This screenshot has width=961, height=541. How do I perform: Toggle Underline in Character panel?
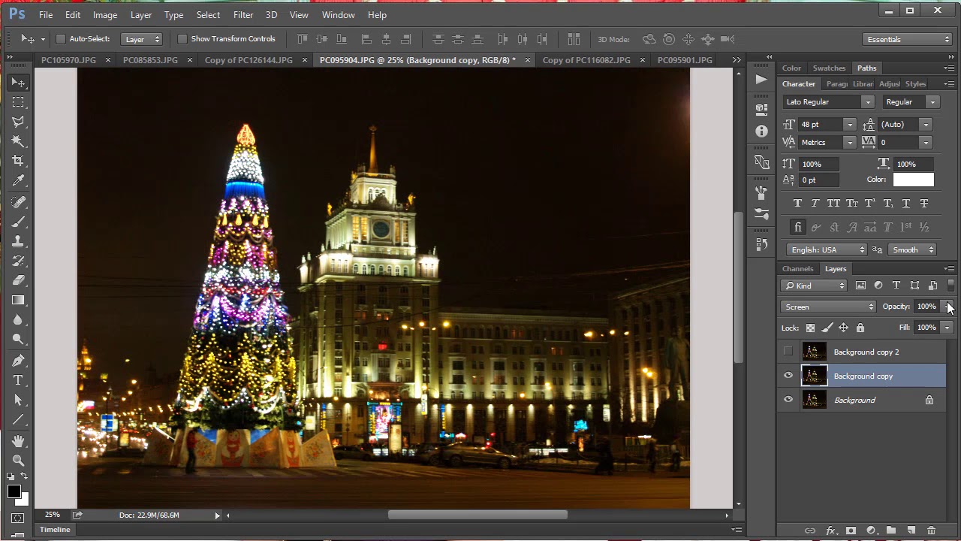click(x=906, y=204)
